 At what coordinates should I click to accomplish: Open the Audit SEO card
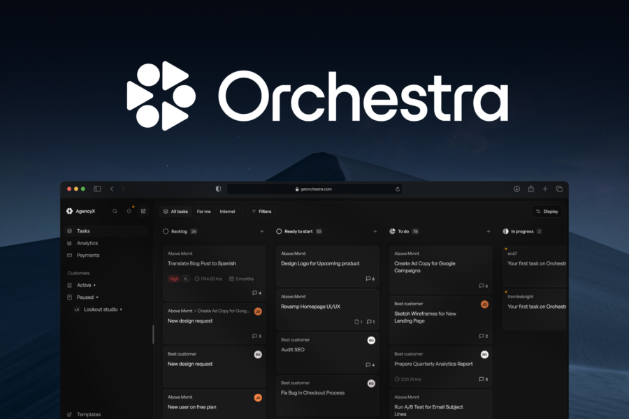[x=327, y=353]
